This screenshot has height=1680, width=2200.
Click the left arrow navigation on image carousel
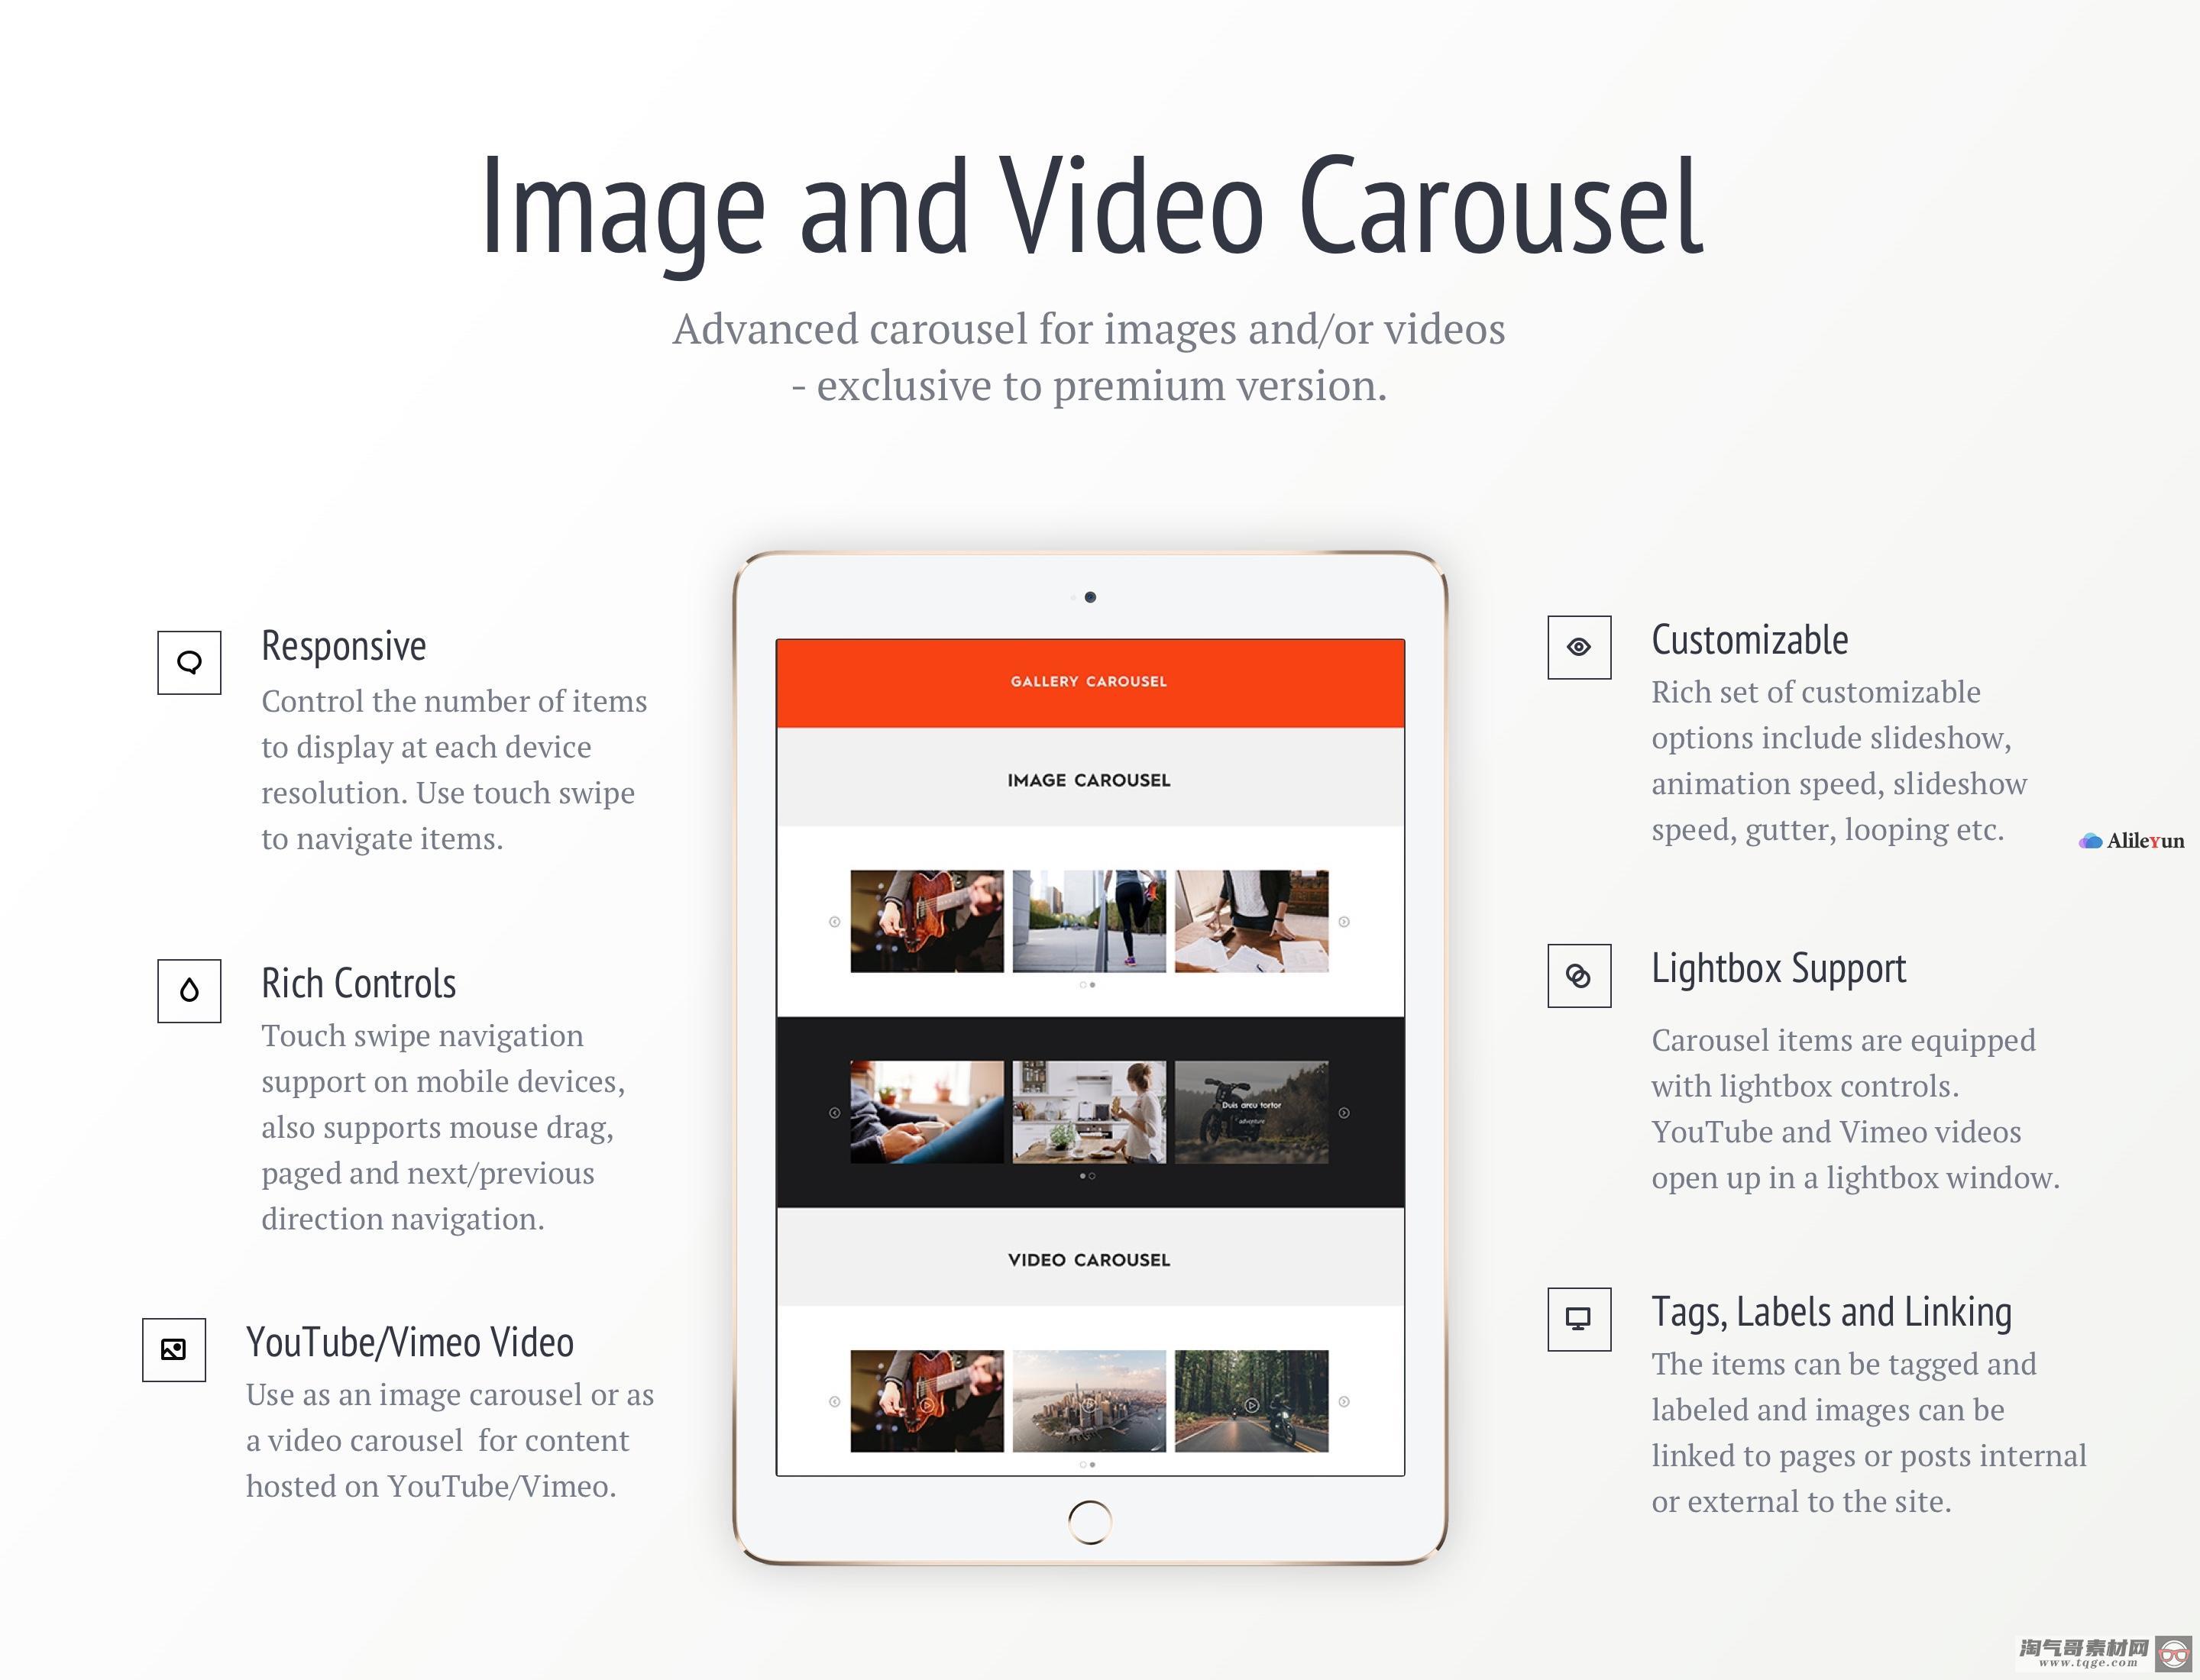(x=832, y=919)
